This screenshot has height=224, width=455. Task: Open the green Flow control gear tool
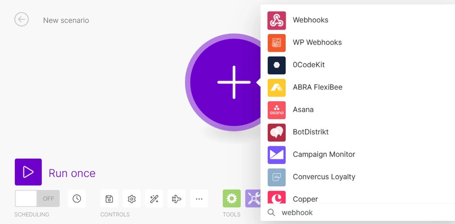231,199
